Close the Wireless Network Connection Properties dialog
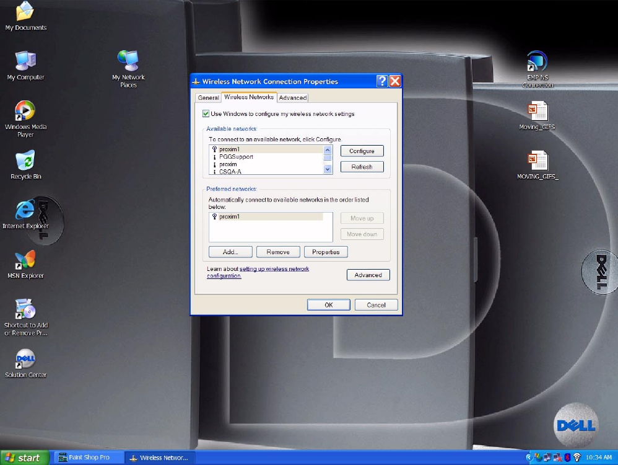The height and width of the screenshot is (465, 618). pos(395,81)
